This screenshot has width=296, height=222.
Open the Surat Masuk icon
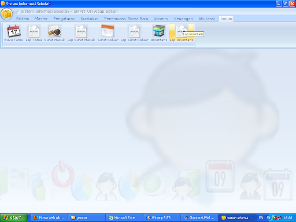[54, 33]
